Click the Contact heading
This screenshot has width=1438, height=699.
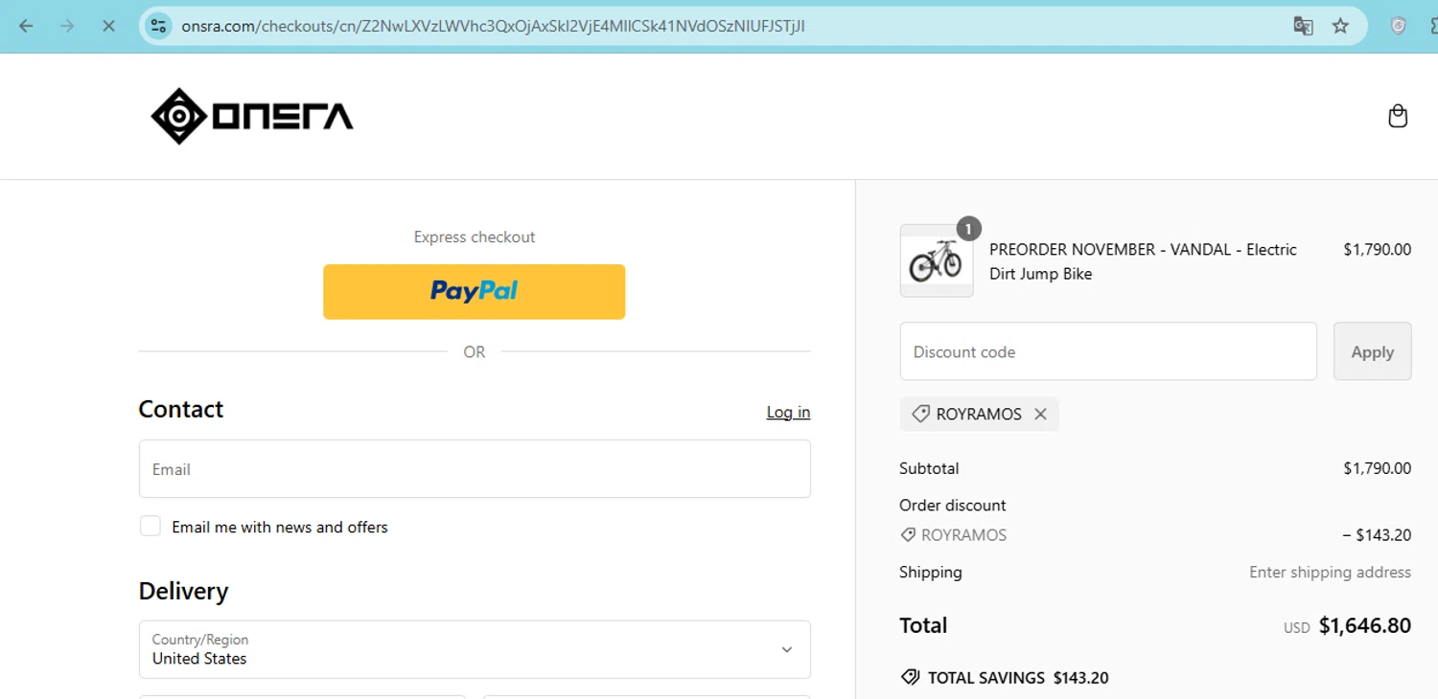pyautogui.click(x=181, y=409)
